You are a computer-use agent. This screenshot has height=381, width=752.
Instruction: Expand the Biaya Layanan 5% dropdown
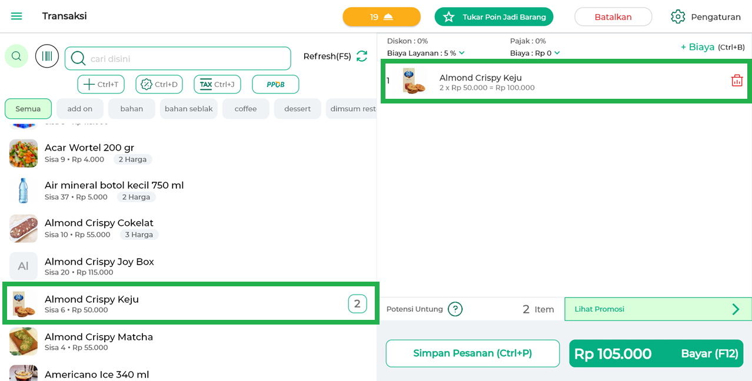(462, 53)
